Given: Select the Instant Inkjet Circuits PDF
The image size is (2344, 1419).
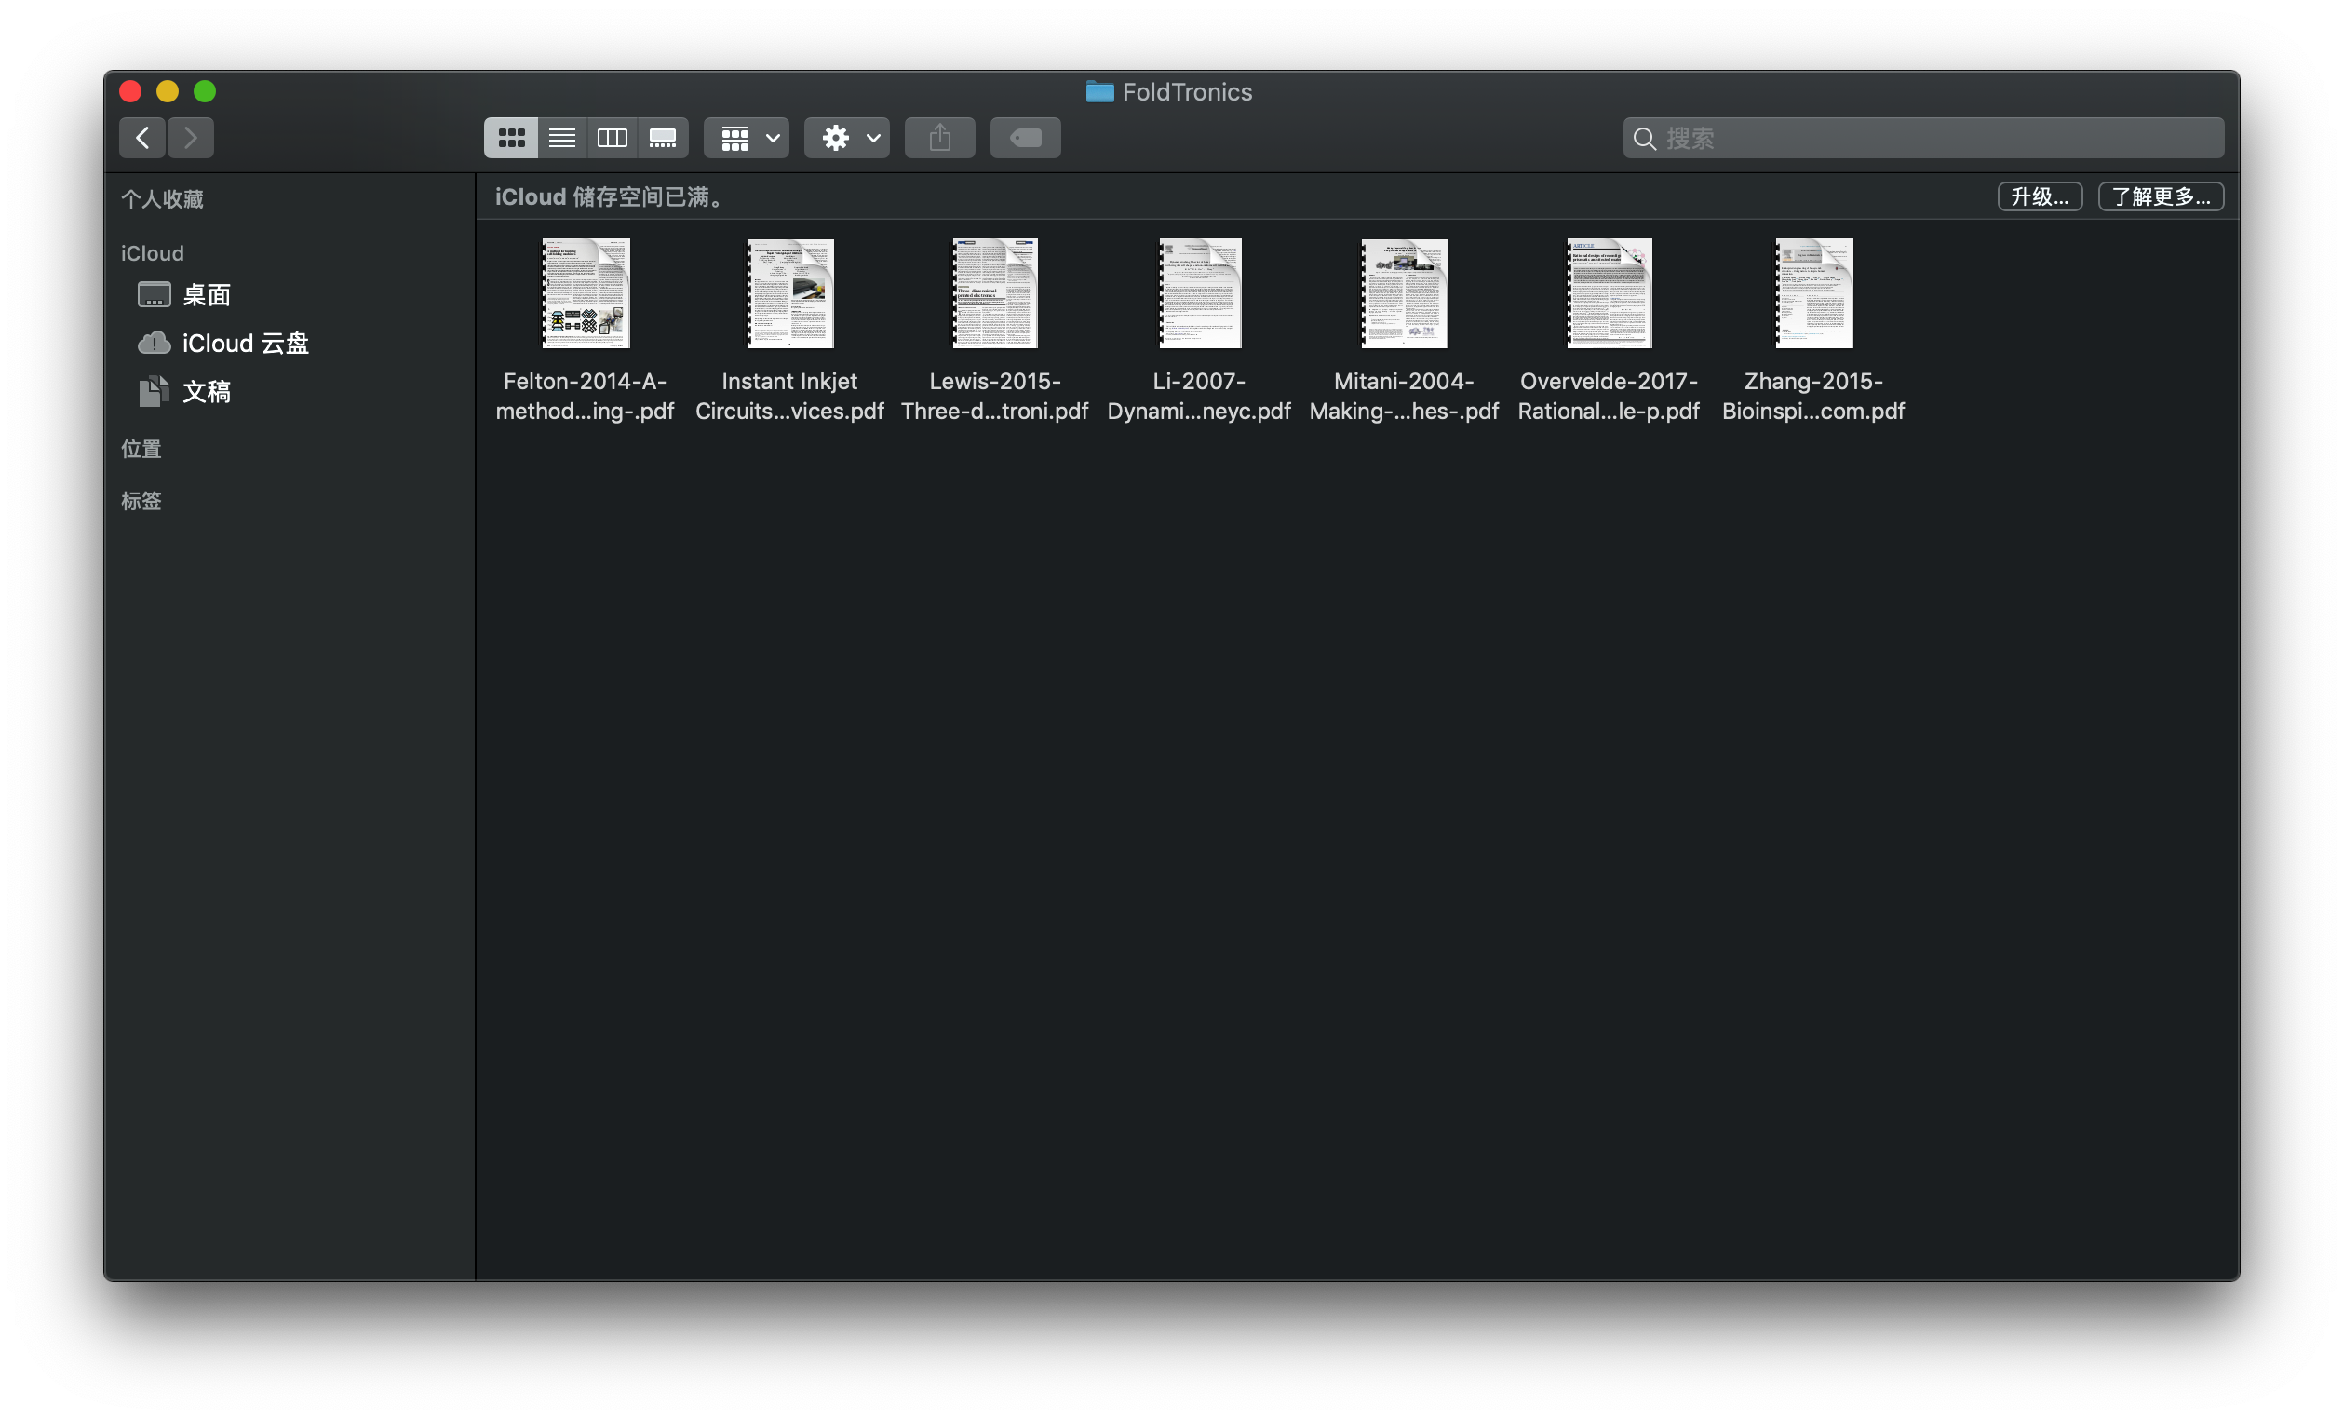Looking at the screenshot, I should 789,293.
